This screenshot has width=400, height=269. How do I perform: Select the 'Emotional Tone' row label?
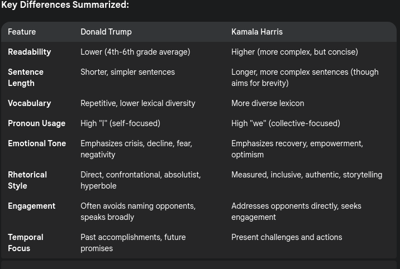coord(37,143)
